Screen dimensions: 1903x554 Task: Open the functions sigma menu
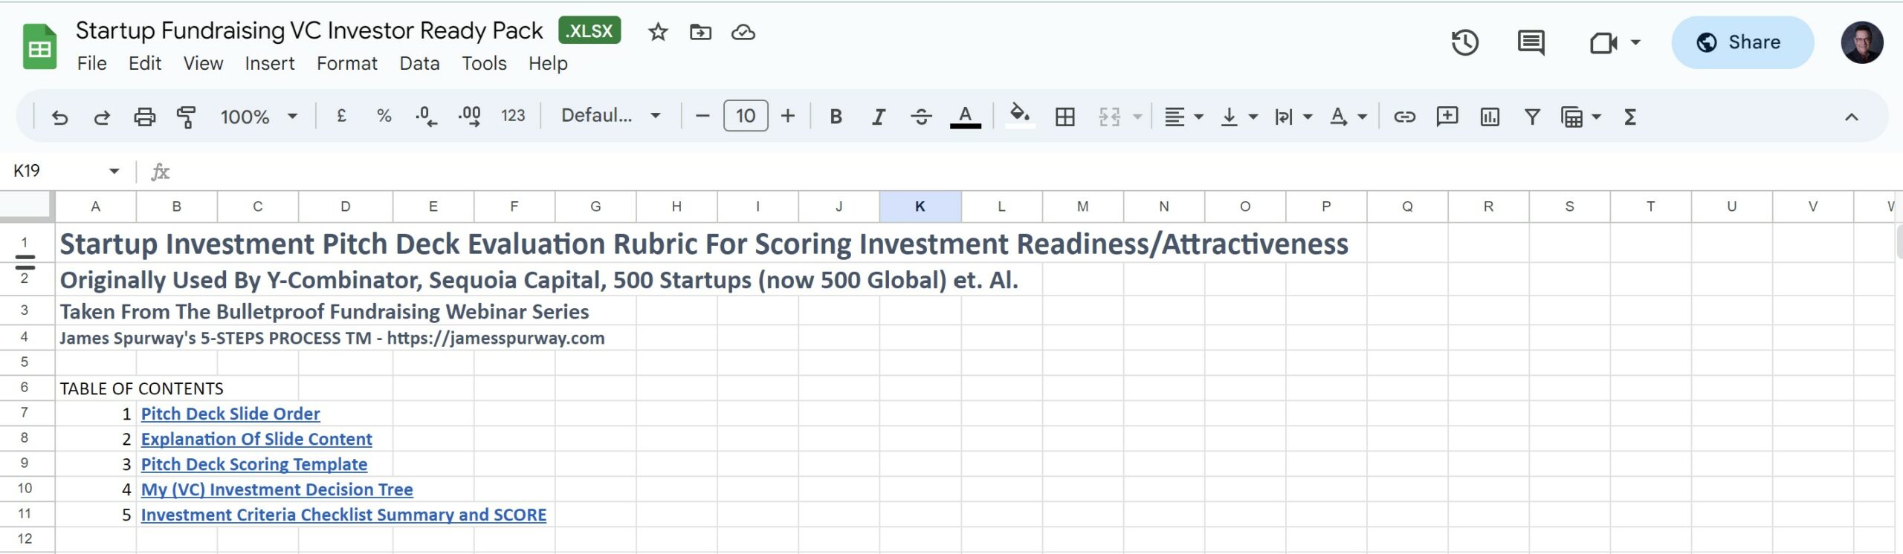click(x=1630, y=117)
